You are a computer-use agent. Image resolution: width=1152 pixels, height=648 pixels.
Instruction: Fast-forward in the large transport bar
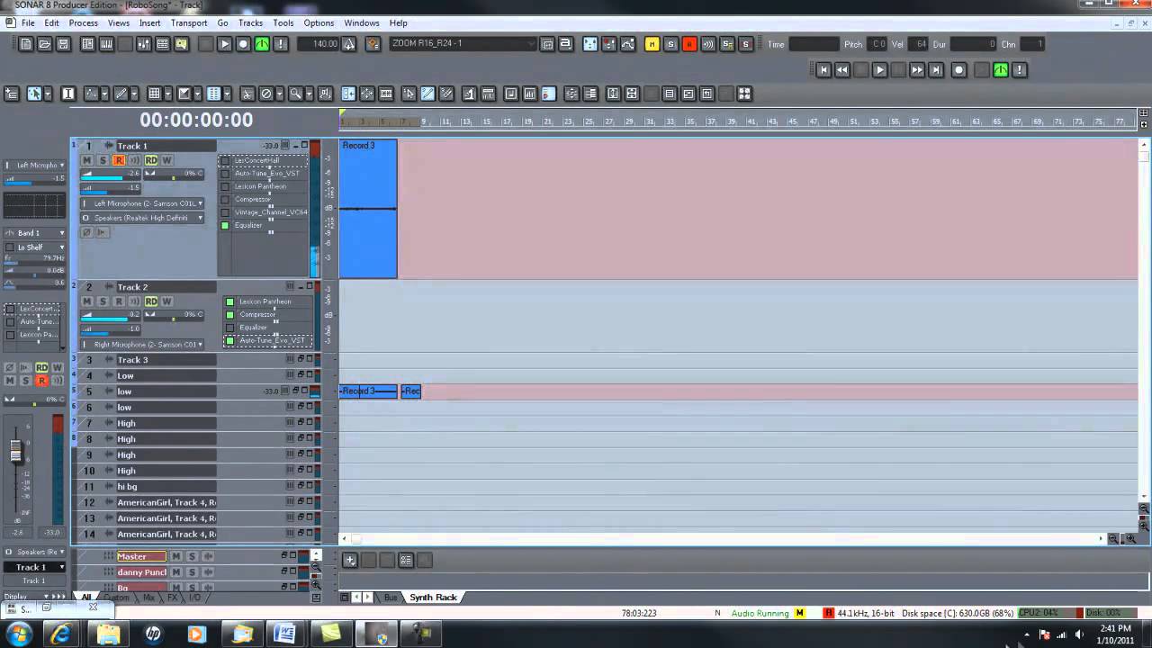tap(917, 69)
